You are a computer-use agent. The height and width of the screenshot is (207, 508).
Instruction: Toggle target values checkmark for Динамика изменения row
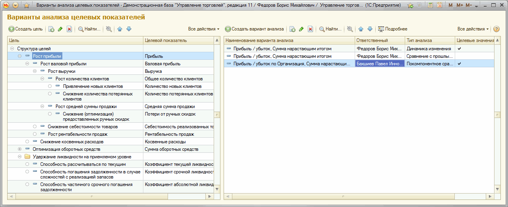(x=460, y=49)
